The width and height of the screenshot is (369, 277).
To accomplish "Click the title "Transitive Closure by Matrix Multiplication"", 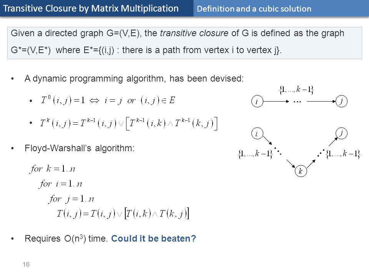I will point(91,8).
